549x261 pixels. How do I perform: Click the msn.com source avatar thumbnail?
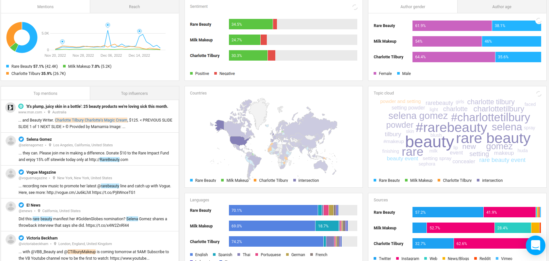[x=11, y=108]
